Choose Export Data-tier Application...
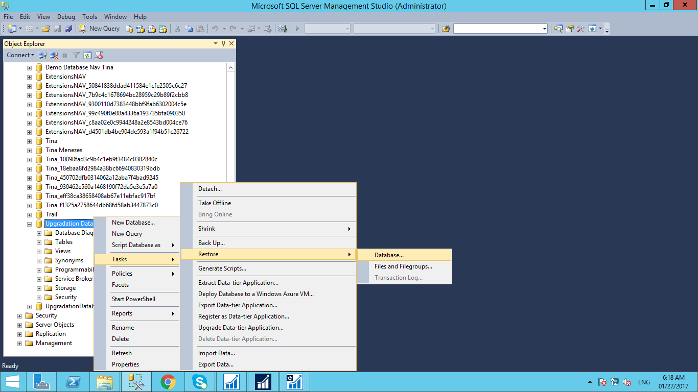 pyautogui.click(x=268, y=305)
